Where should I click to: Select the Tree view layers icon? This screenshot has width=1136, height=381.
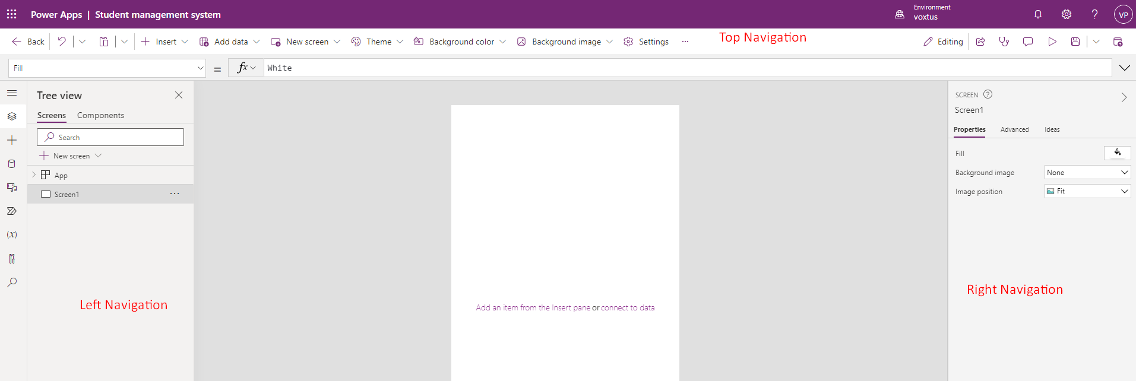[x=12, y=116]
